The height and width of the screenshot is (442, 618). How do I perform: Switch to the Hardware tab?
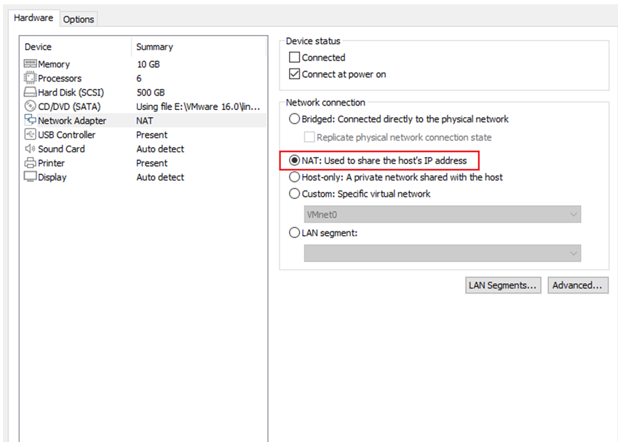(33, 18)
